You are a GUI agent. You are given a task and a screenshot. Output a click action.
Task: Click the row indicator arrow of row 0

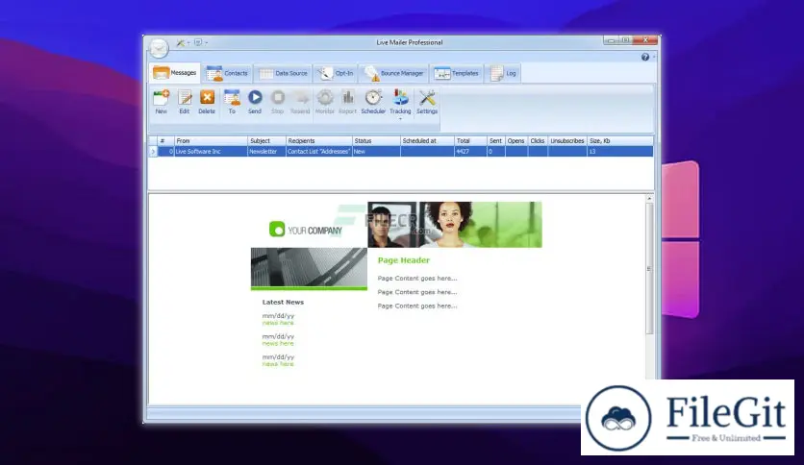[153, 152]
